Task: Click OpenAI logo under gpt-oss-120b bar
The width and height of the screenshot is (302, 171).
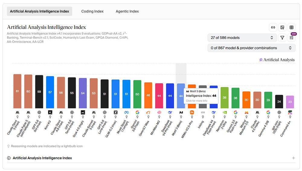Action: point(279,112)
